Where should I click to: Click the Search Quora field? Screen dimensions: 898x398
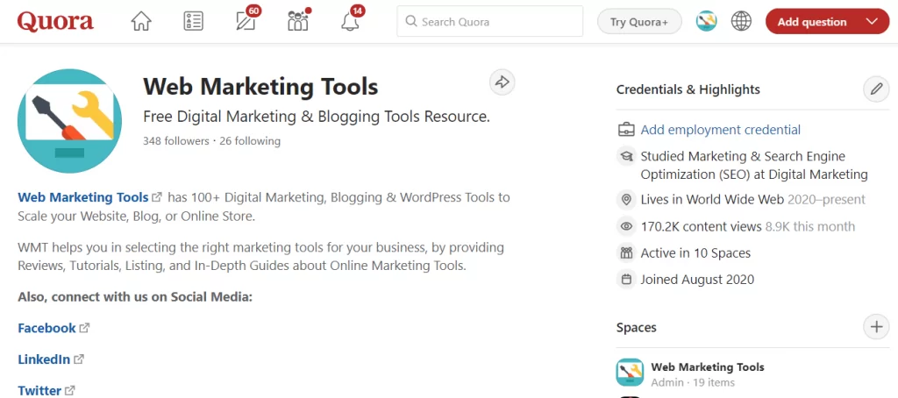tap(489, 22)
